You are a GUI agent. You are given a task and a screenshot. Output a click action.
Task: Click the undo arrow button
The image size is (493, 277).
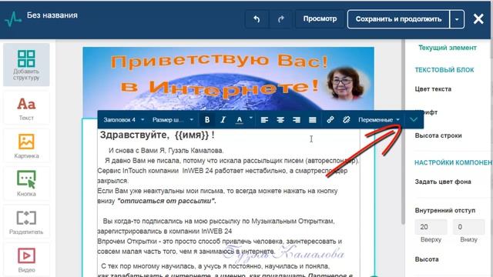[x=257, y=19]
